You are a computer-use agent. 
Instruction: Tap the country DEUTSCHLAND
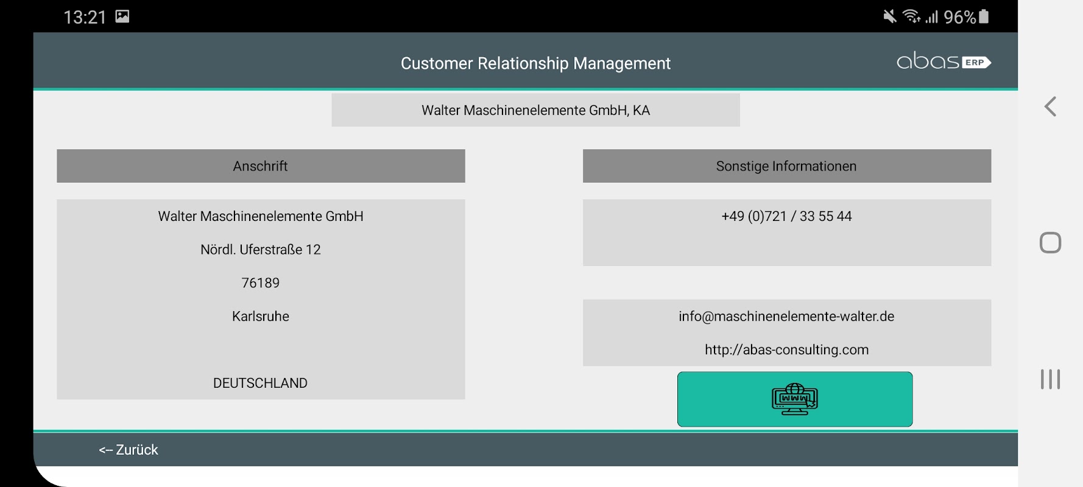(x=261, y=384)
